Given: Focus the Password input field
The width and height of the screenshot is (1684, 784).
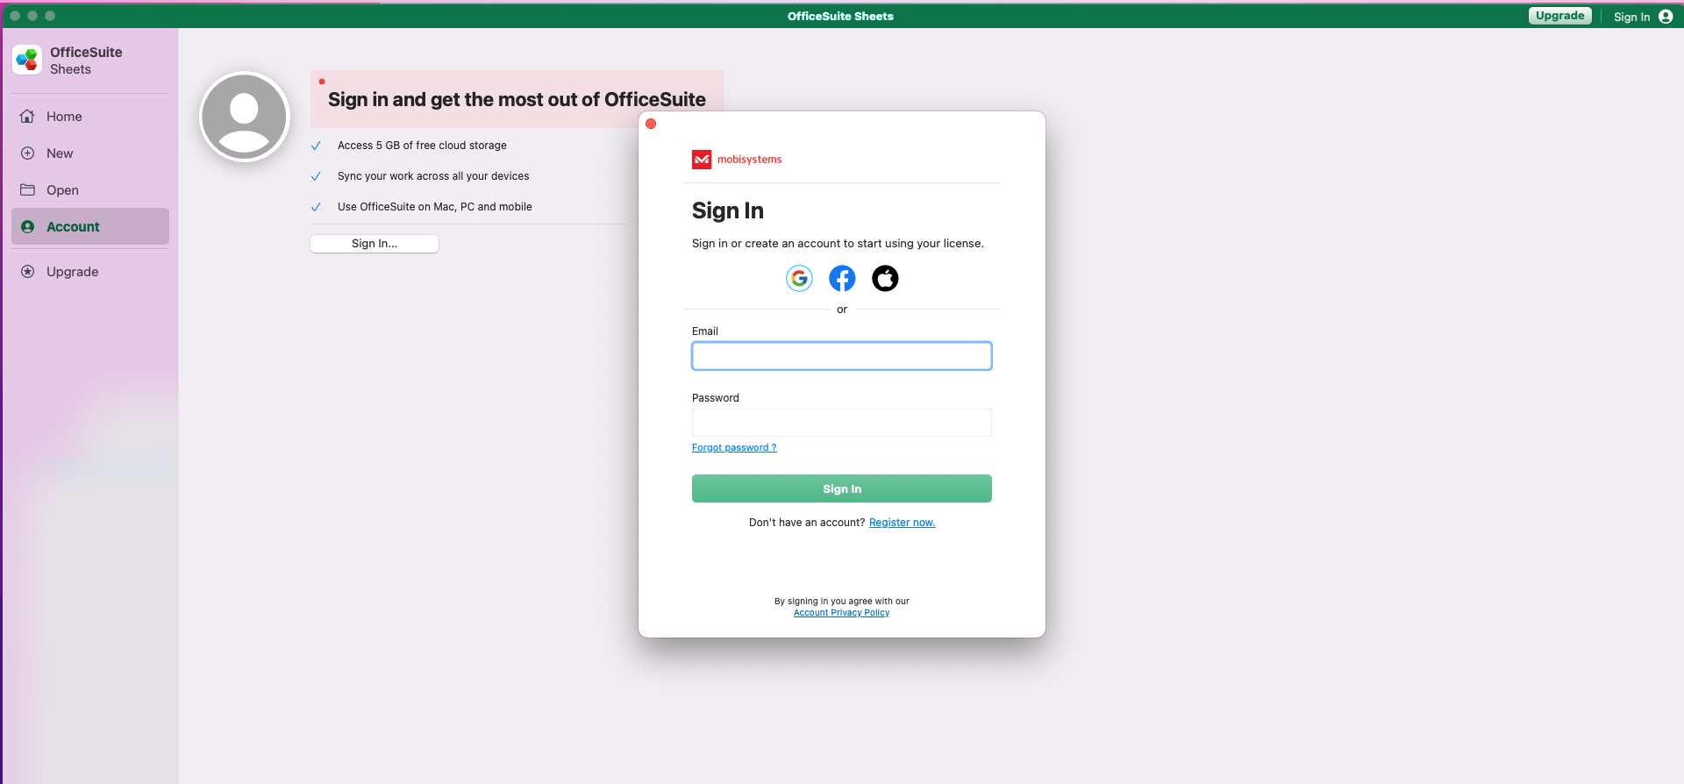Looking at the screenshot, I should coord(842,423).
